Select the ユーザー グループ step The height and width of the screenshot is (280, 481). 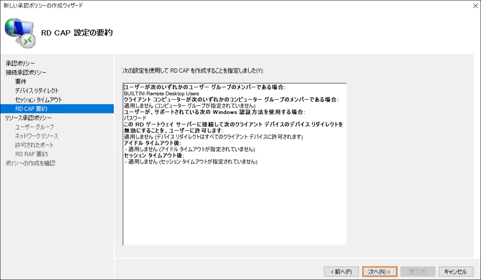(34, 127)
